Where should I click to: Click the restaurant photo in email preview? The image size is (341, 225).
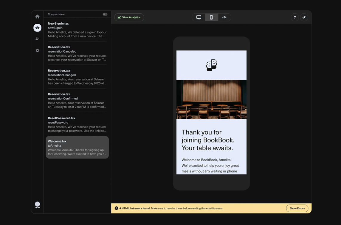click(x=211, y=100)
